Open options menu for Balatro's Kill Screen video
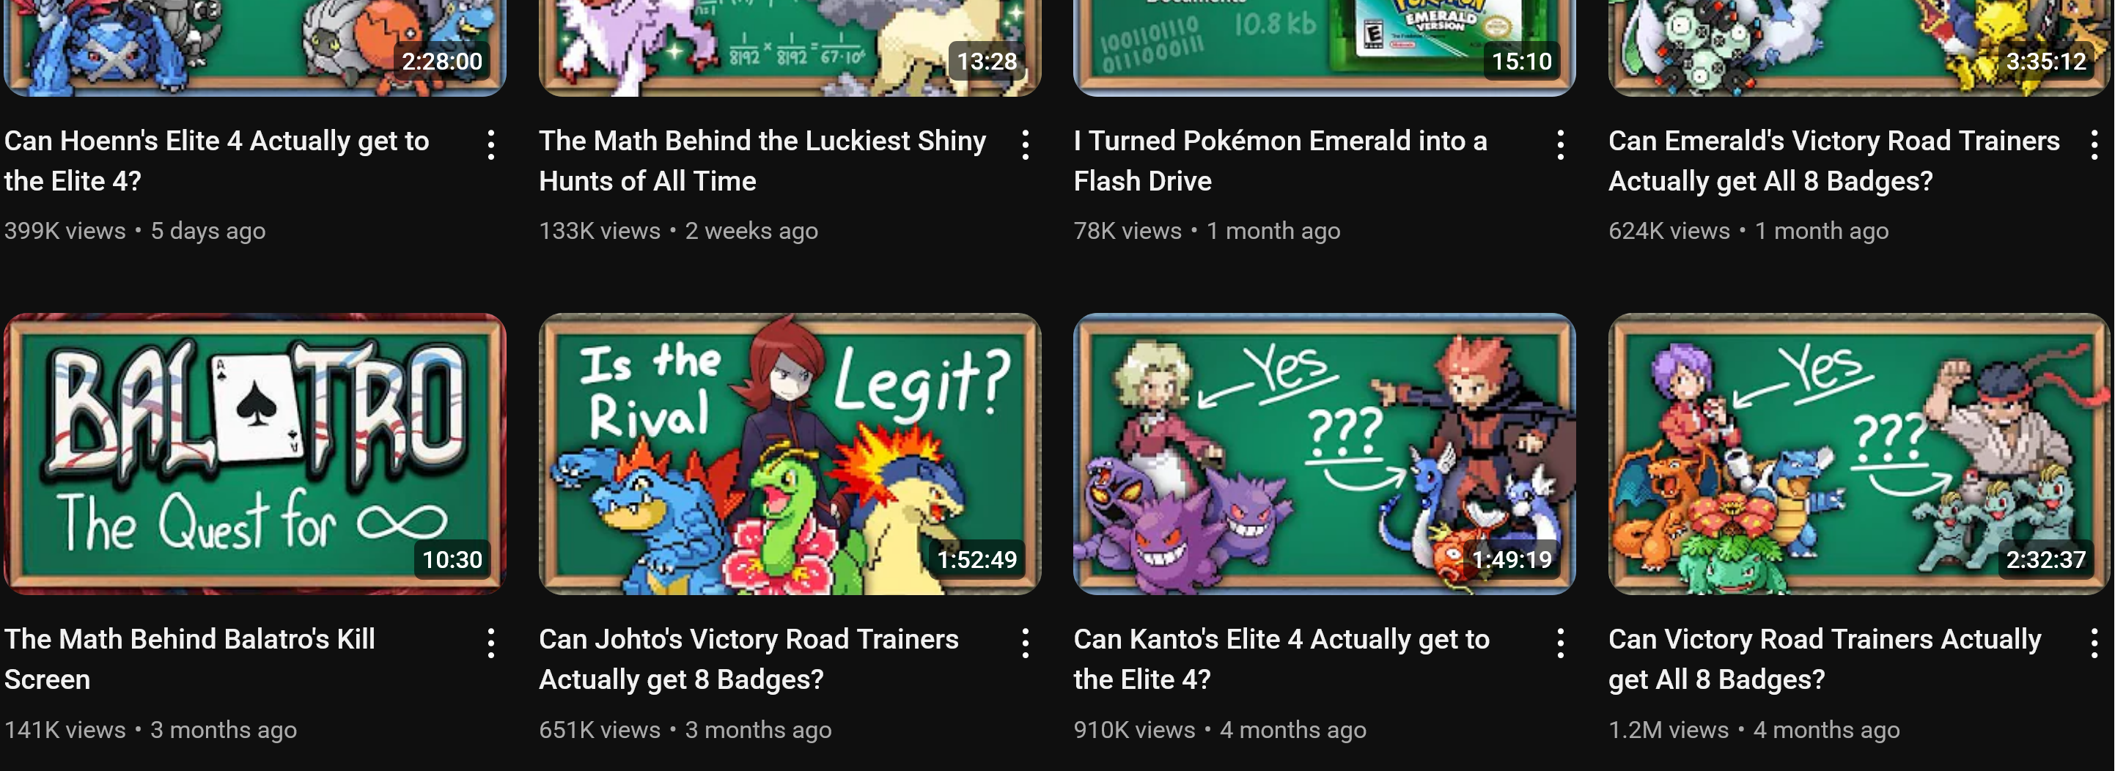The width and height of the screenshot is (2115, 771). 491,643
